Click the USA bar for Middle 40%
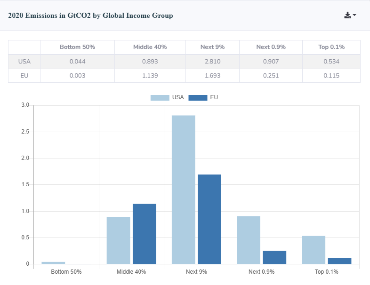The image size is (370, 285). [118, 240]
